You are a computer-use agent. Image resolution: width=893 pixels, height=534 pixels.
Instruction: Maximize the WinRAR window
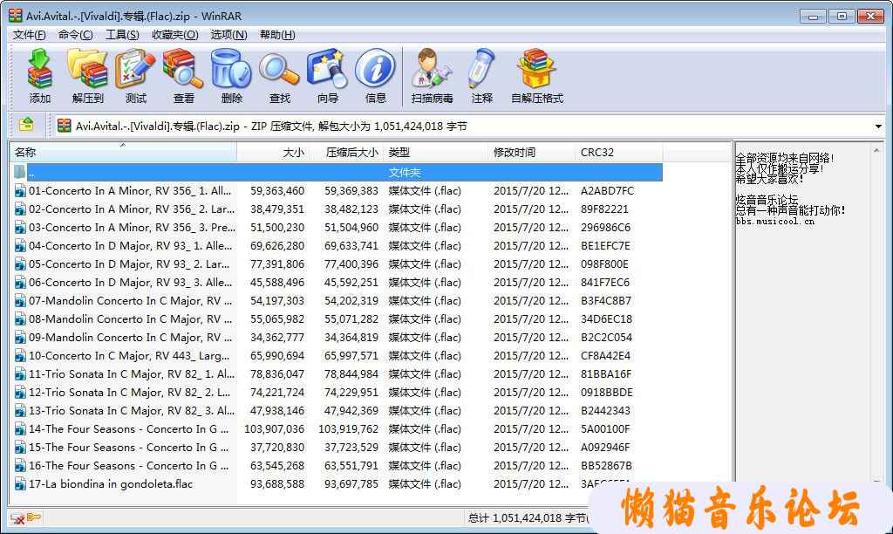pos(842,16)
